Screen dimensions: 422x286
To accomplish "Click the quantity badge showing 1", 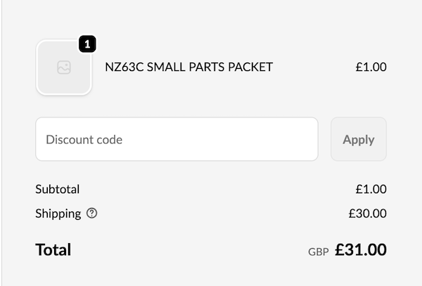I will point(87,44).
